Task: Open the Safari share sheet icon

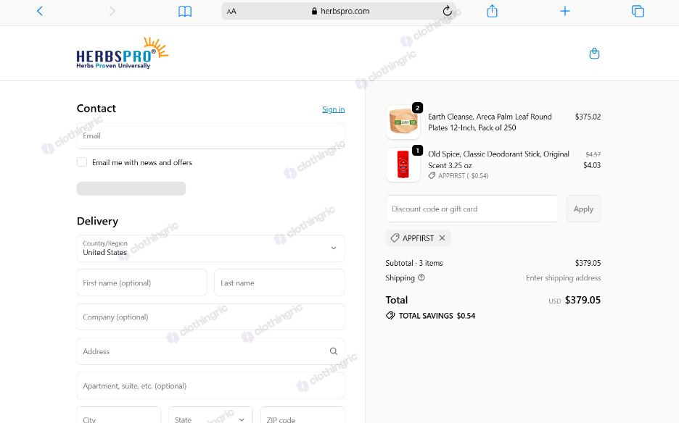Action: tap(493, 11)
